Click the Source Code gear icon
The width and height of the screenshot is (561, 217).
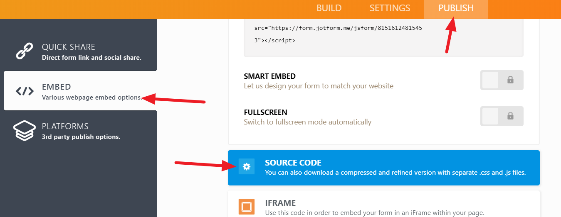point(247,167)
